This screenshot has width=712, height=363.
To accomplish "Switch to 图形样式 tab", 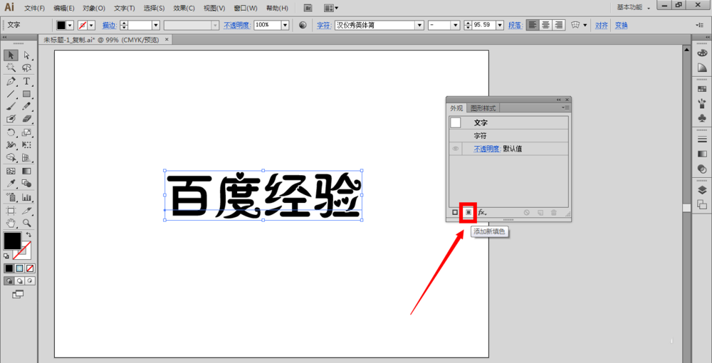I will click(483, 108).
